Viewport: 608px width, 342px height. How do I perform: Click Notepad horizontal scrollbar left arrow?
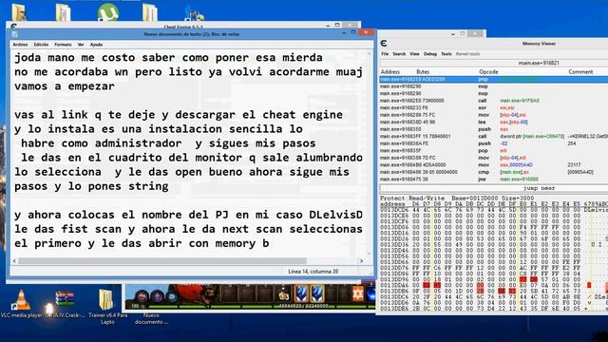click(15, 261)
